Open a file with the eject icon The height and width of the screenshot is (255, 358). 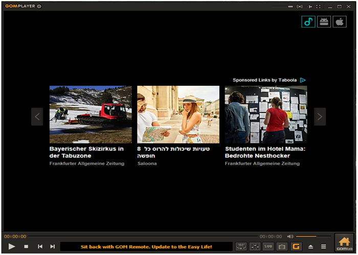(x=310, y=246)
